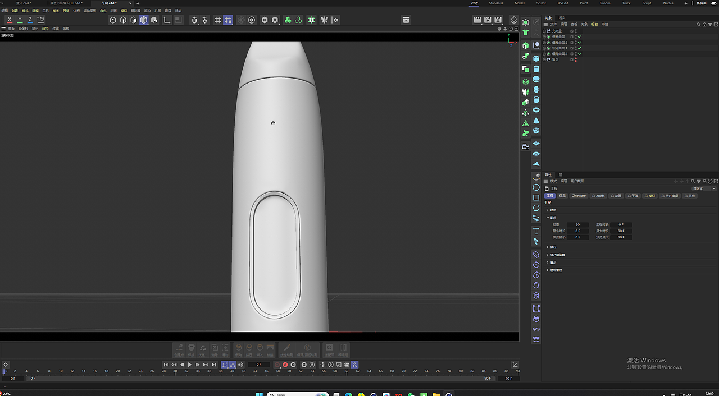Select the highlighted Model mode icon
Image resolution: width=719 pixels, height=396 pixels.
144,20
